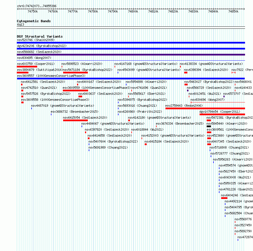Click nsv6414658 (Sedlazeck2020) label
Screen dimensions: 253x251
coord(110,135)
